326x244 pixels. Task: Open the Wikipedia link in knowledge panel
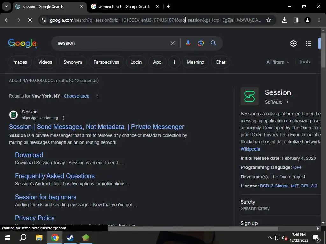pos(250,149)
